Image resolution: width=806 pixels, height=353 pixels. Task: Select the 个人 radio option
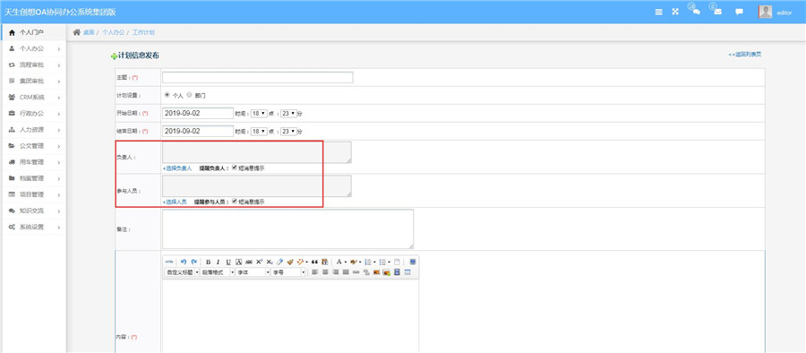167,95
